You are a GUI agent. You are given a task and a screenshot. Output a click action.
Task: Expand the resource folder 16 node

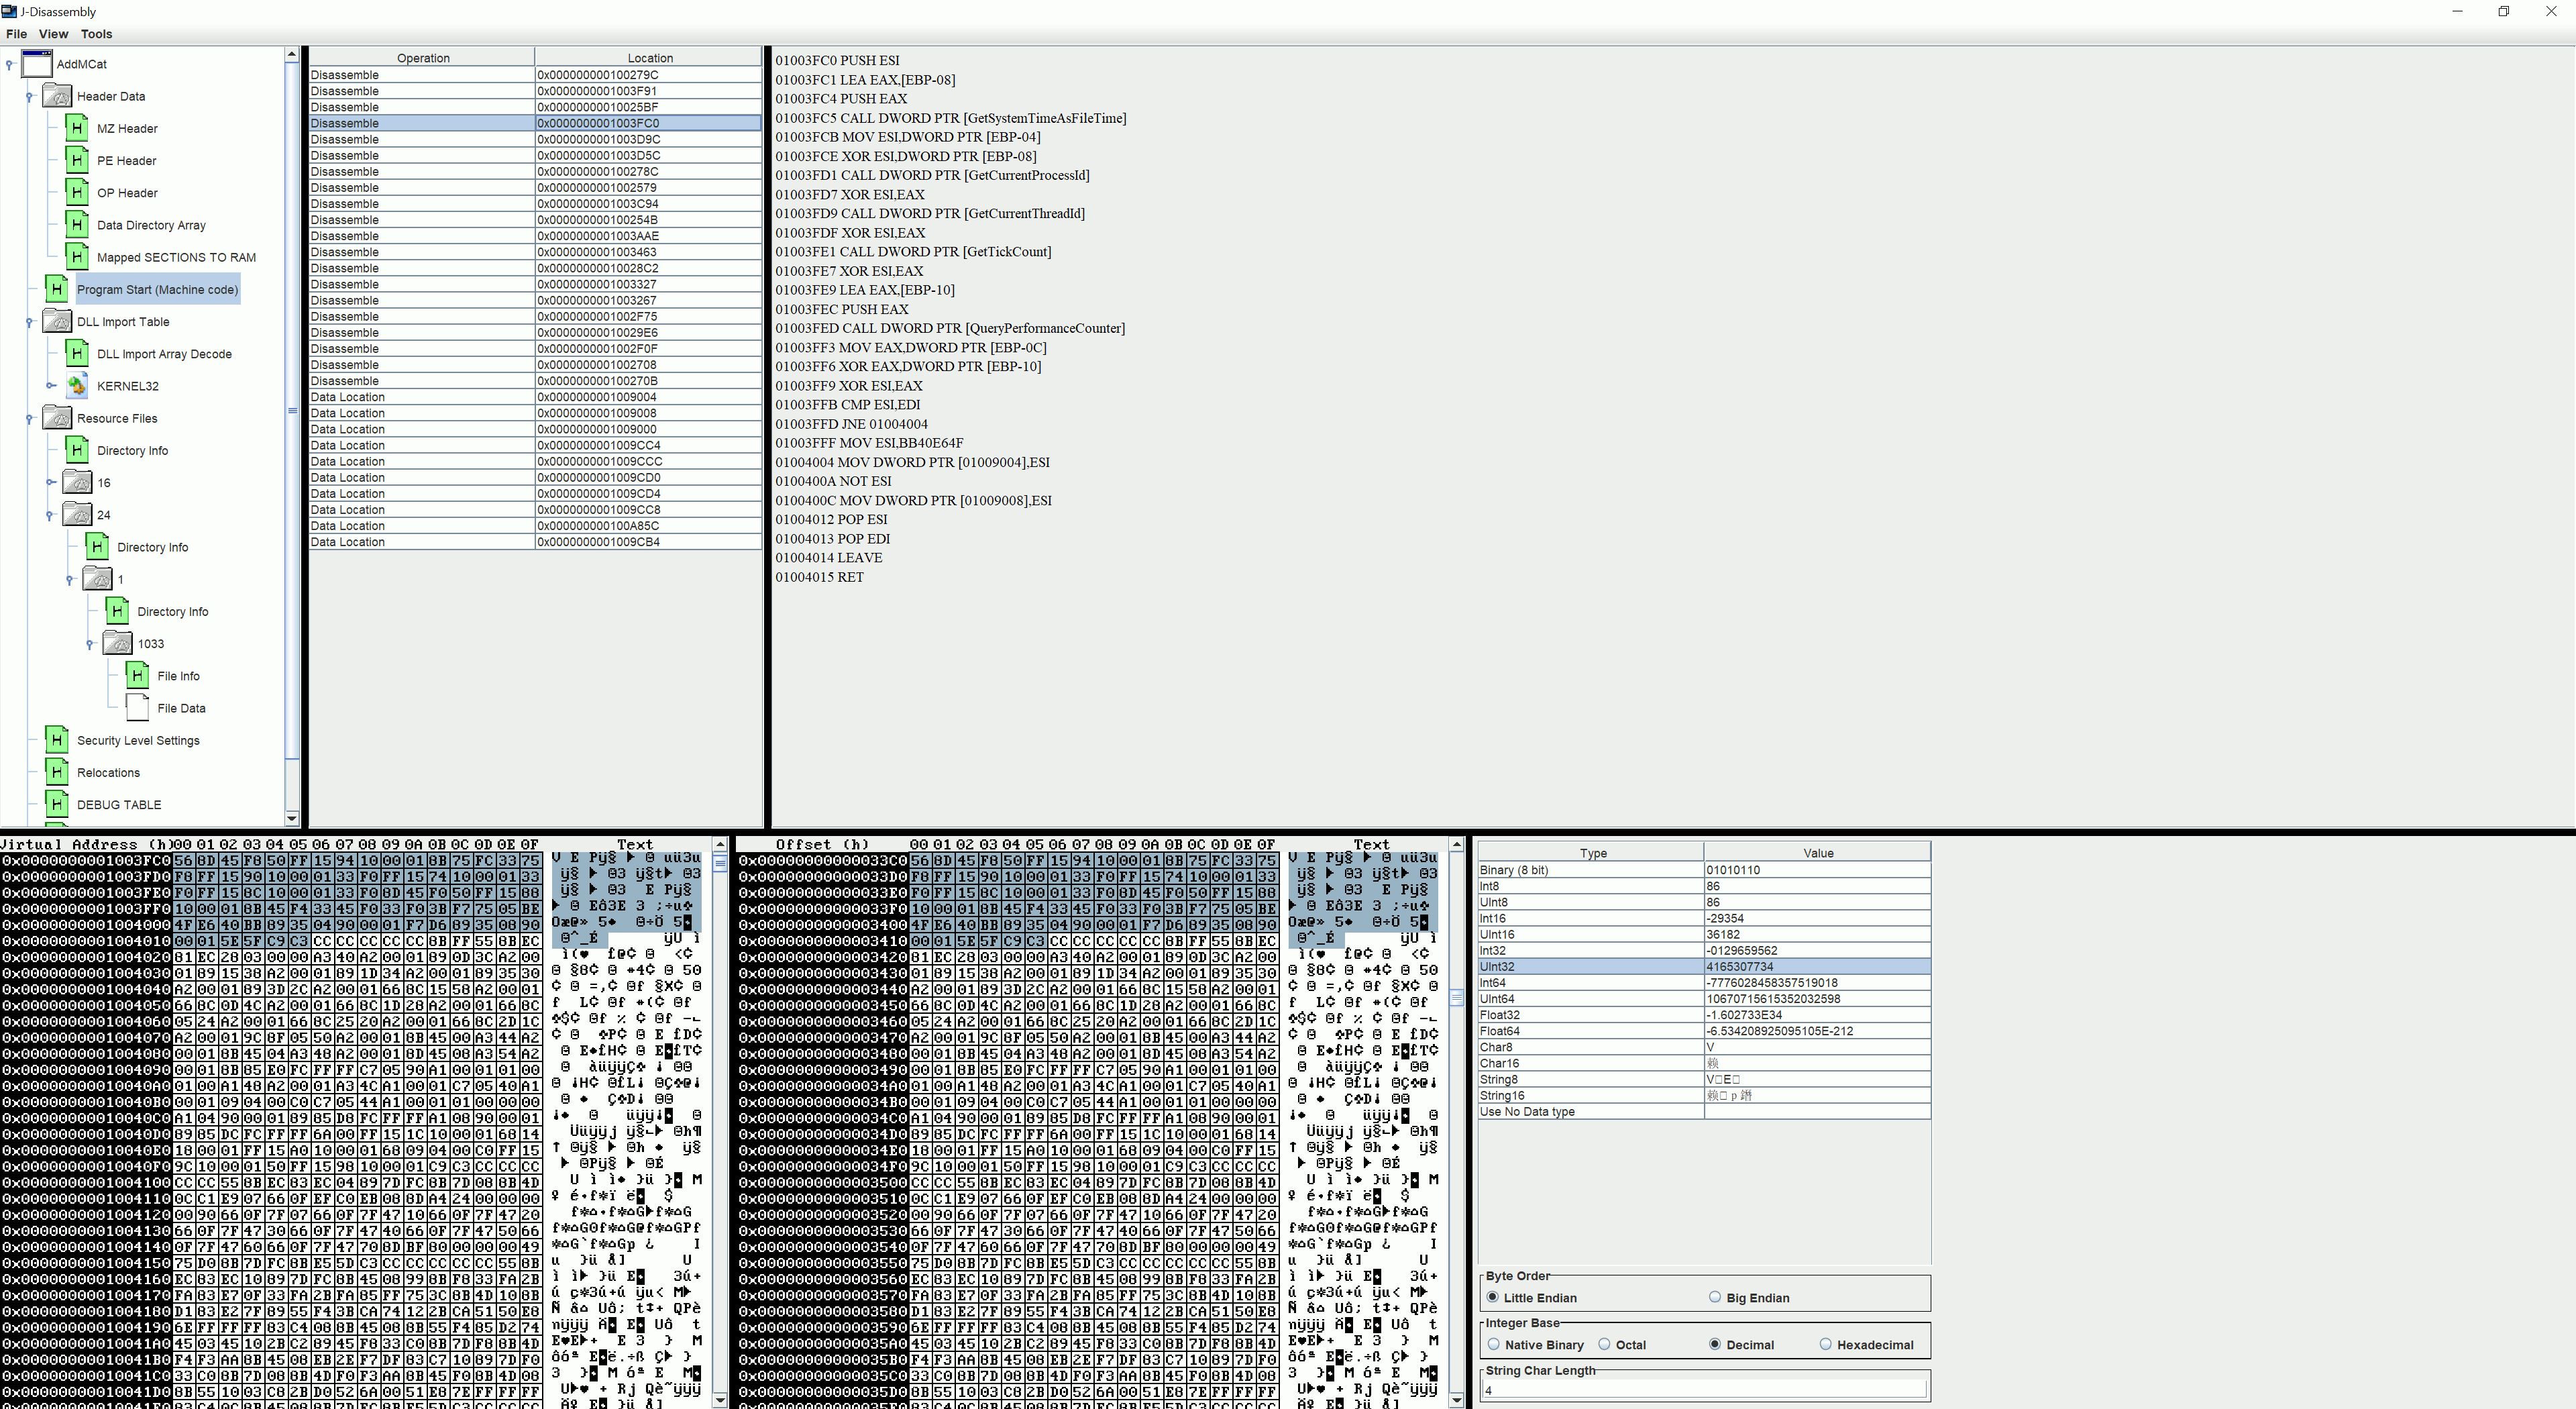(x=51, y=482)
